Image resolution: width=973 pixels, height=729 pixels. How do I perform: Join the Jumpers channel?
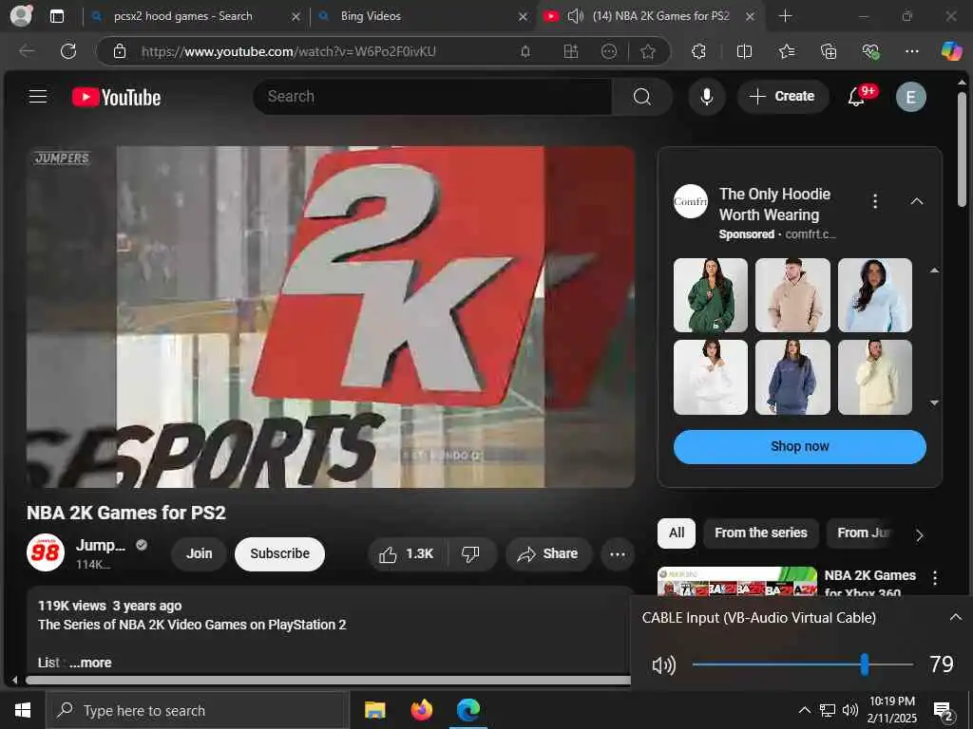pos(200,553)
